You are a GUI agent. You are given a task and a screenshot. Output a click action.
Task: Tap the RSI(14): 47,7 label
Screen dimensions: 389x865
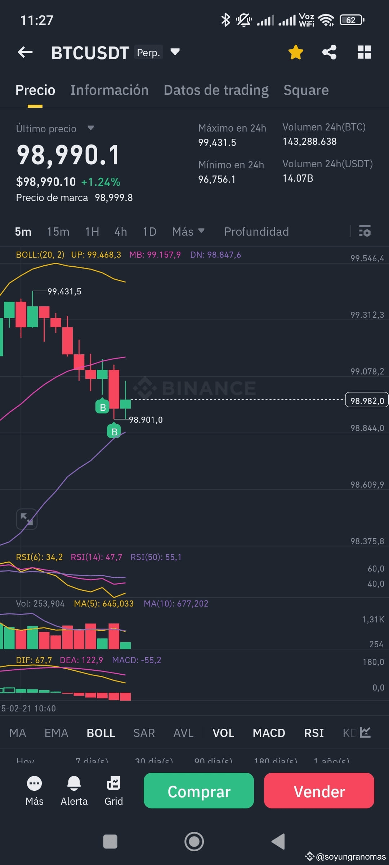click(x=97, y=557)
